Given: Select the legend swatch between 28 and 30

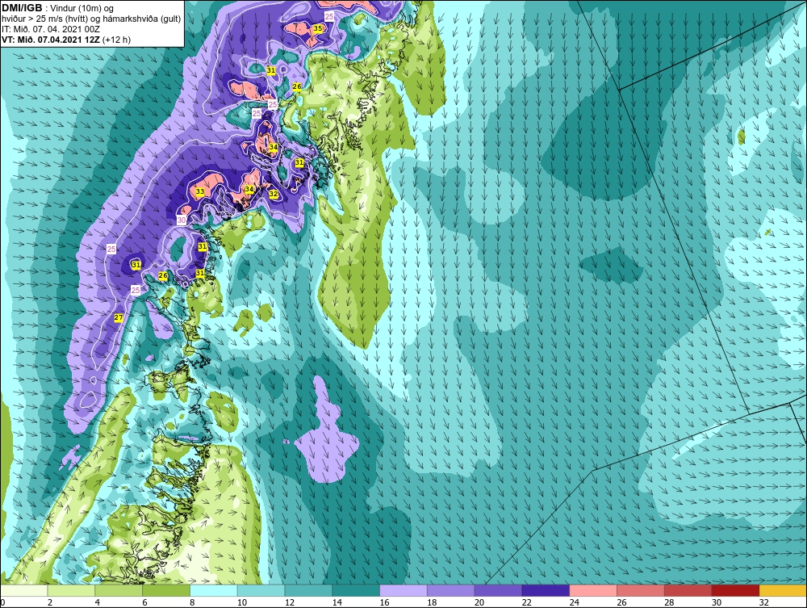Looking at the screenshot, I should [x=688, y=590].
